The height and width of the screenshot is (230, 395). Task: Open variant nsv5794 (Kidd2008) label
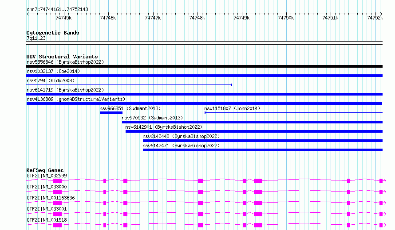pyautogui.click(x=51, y=80)
